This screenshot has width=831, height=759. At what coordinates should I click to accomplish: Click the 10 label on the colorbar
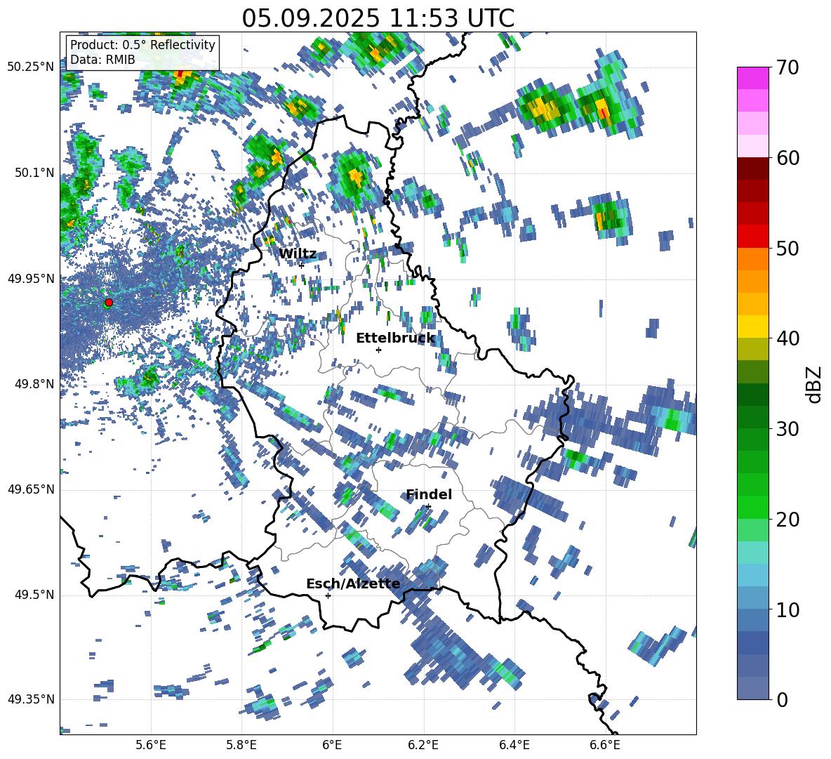click(787, 609)
